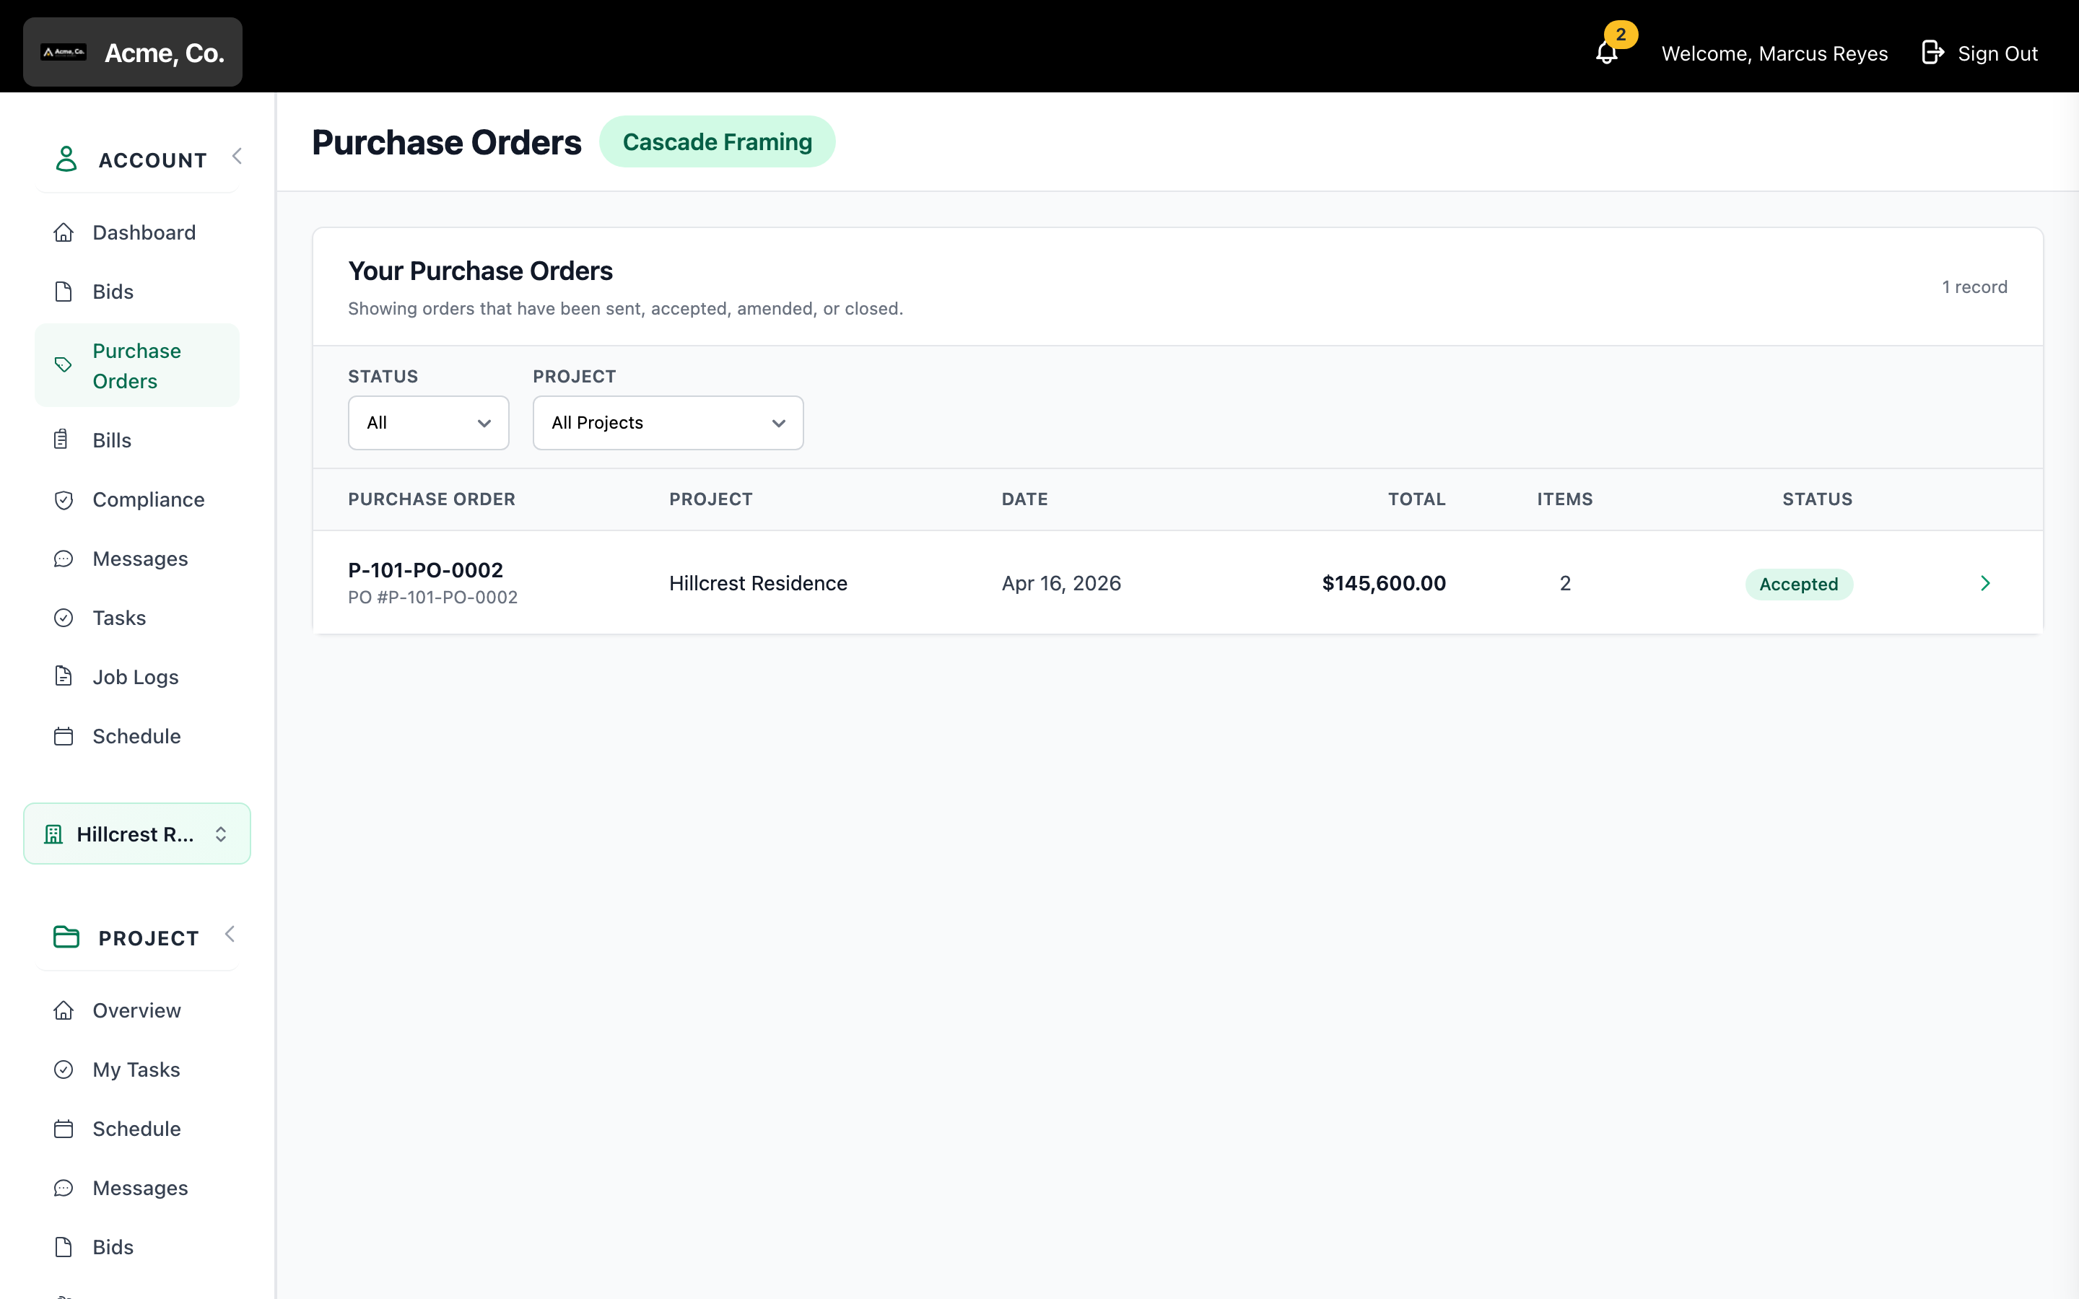Viewport: 2079px width, 1299px height.
Task: Click the PO #P-101-PO-0002 subtext
Action: (x=433, y=597)
